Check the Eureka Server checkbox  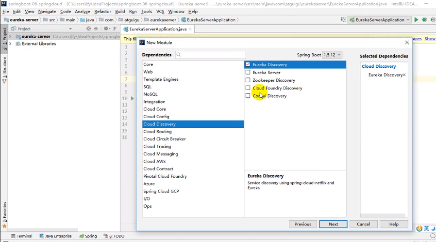[248, 72]
